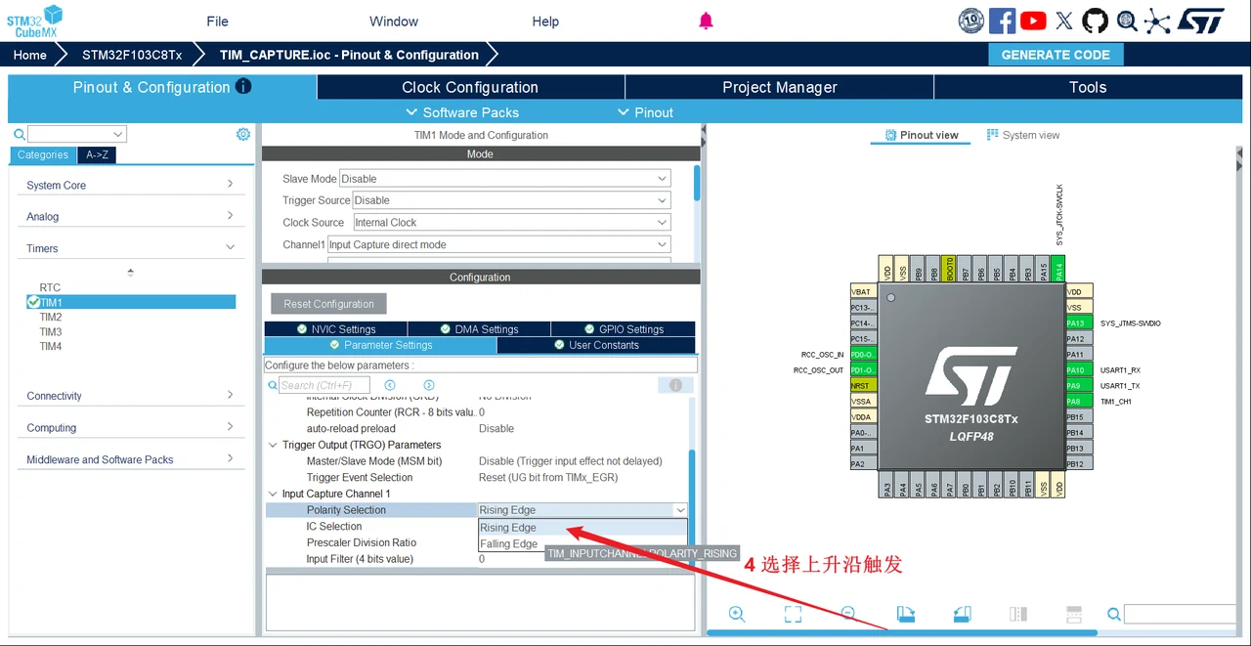
Task: Collapse Input Capture Channel 1 group
Action: pyautogui.click(x=274, y=494)
